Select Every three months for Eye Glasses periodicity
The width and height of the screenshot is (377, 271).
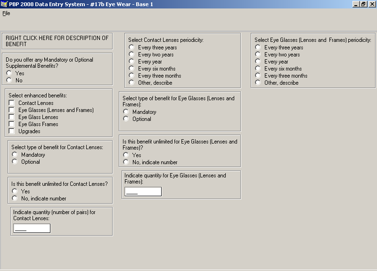(x=258, y=75)
